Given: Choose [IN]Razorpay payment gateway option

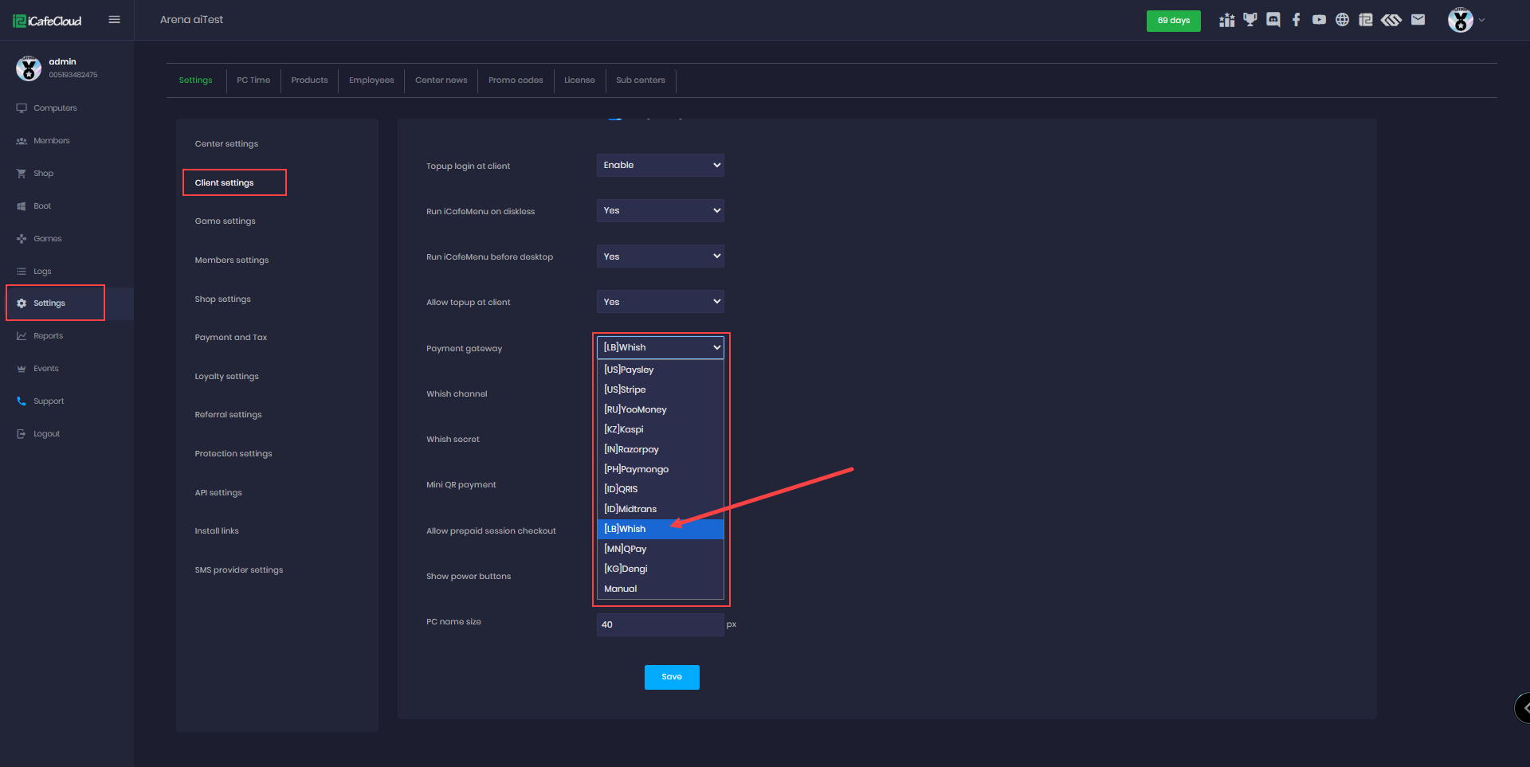Looking at the screenshot, I should tap(632, 449).
